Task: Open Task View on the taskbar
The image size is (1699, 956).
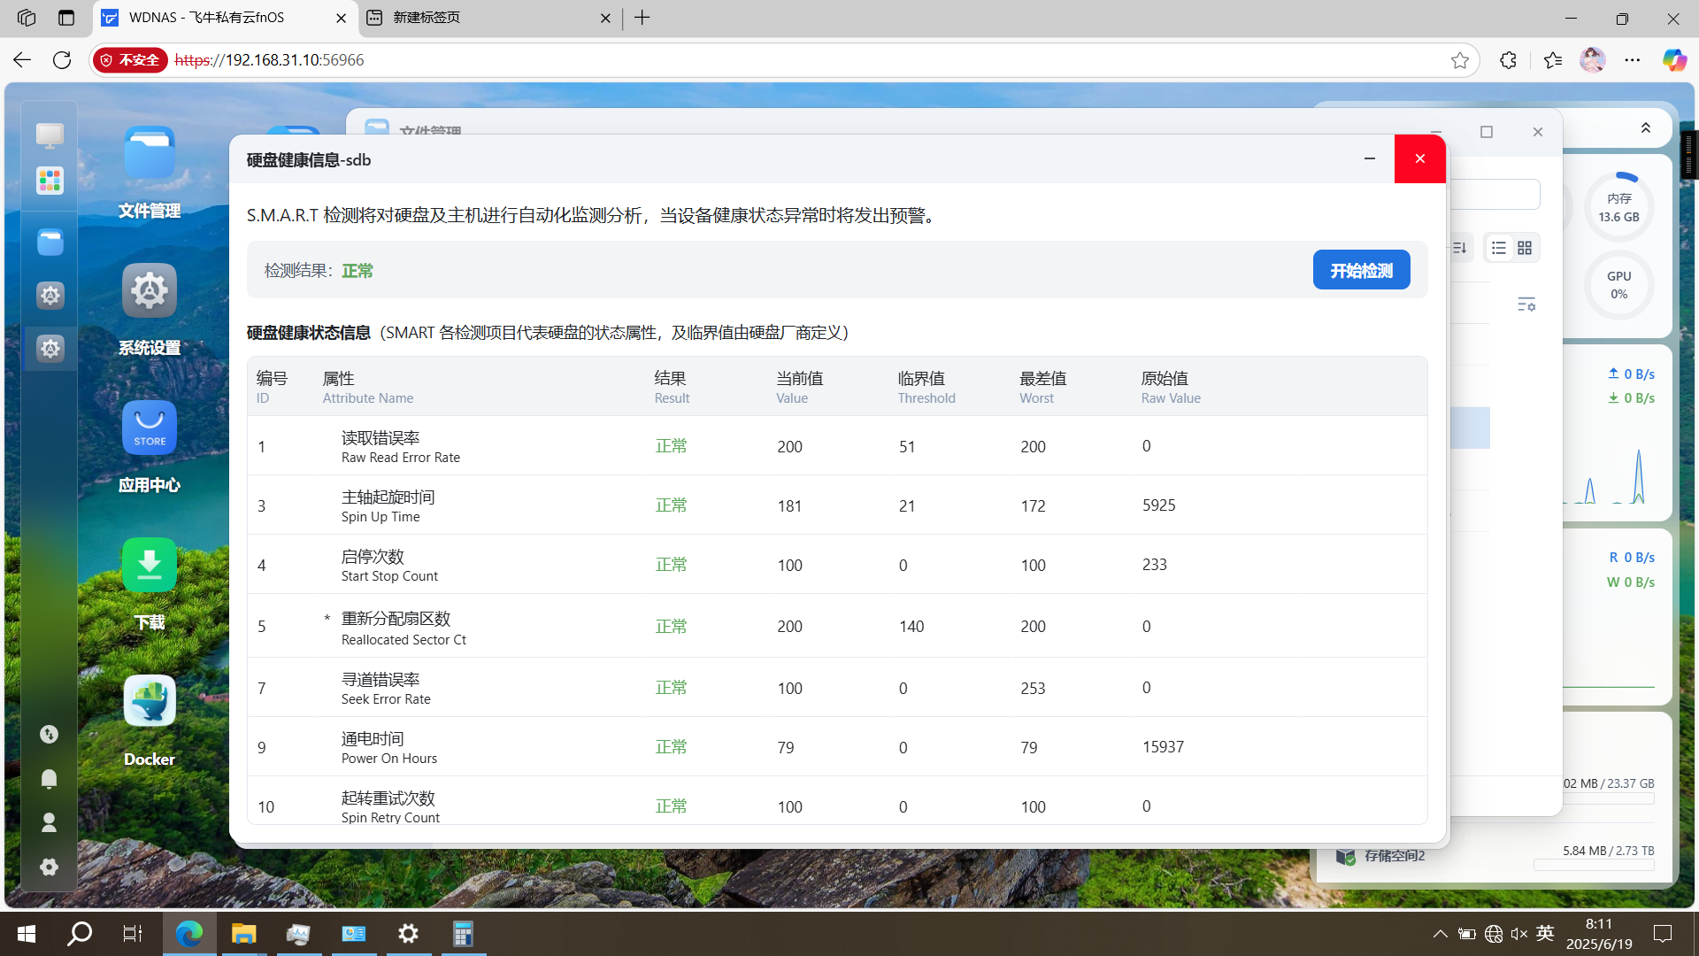Action: pyautogui.click(x=133, y=933)
